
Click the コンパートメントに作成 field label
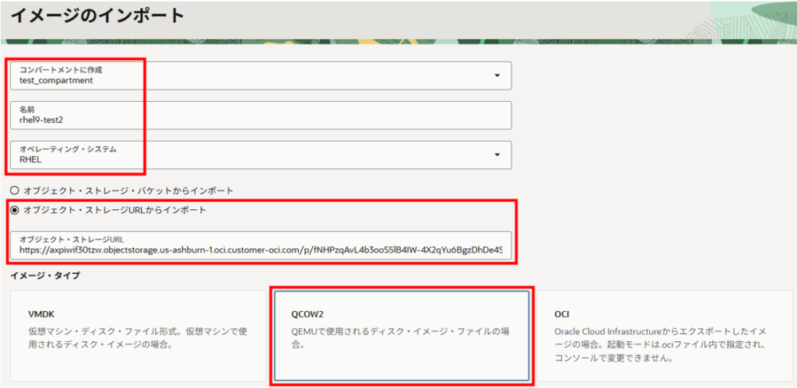(61, 70)
